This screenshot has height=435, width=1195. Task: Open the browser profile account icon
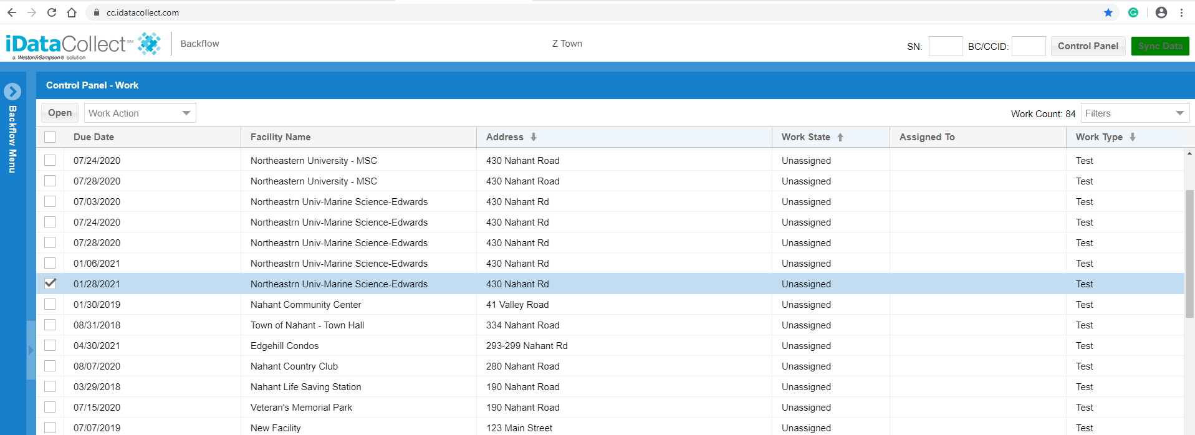coord(1161,12)
